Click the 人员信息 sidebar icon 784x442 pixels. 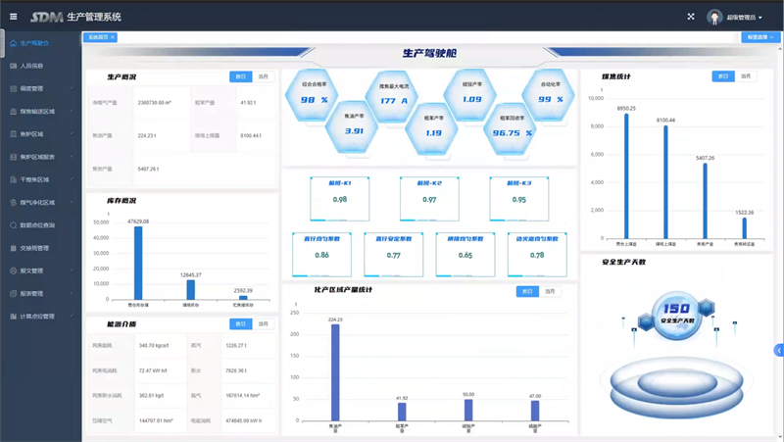click(13, 66)
